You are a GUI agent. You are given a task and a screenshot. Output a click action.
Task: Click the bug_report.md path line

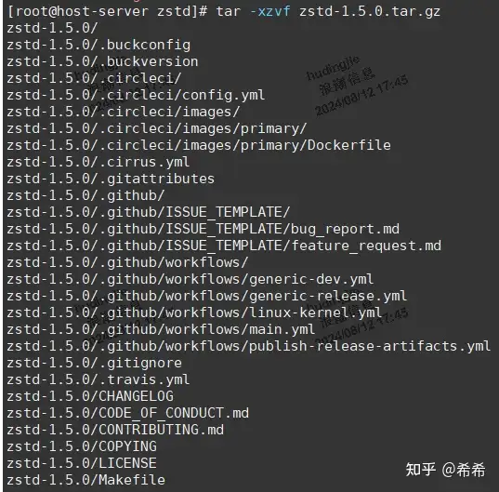pos(203,229)
